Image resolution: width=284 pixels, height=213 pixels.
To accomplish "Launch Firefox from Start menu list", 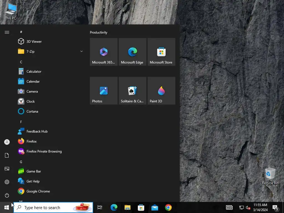I will tap(51, 141).
